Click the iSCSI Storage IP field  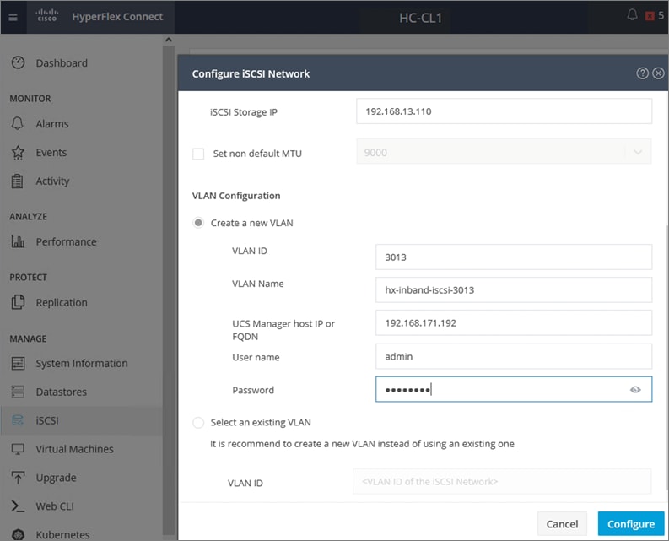[x=504, y=111]
